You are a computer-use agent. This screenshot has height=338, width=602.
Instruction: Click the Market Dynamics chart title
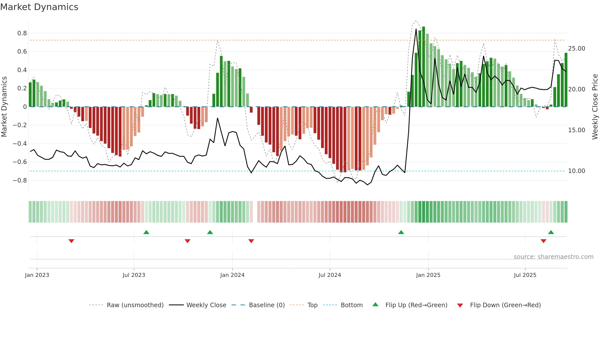39,7
